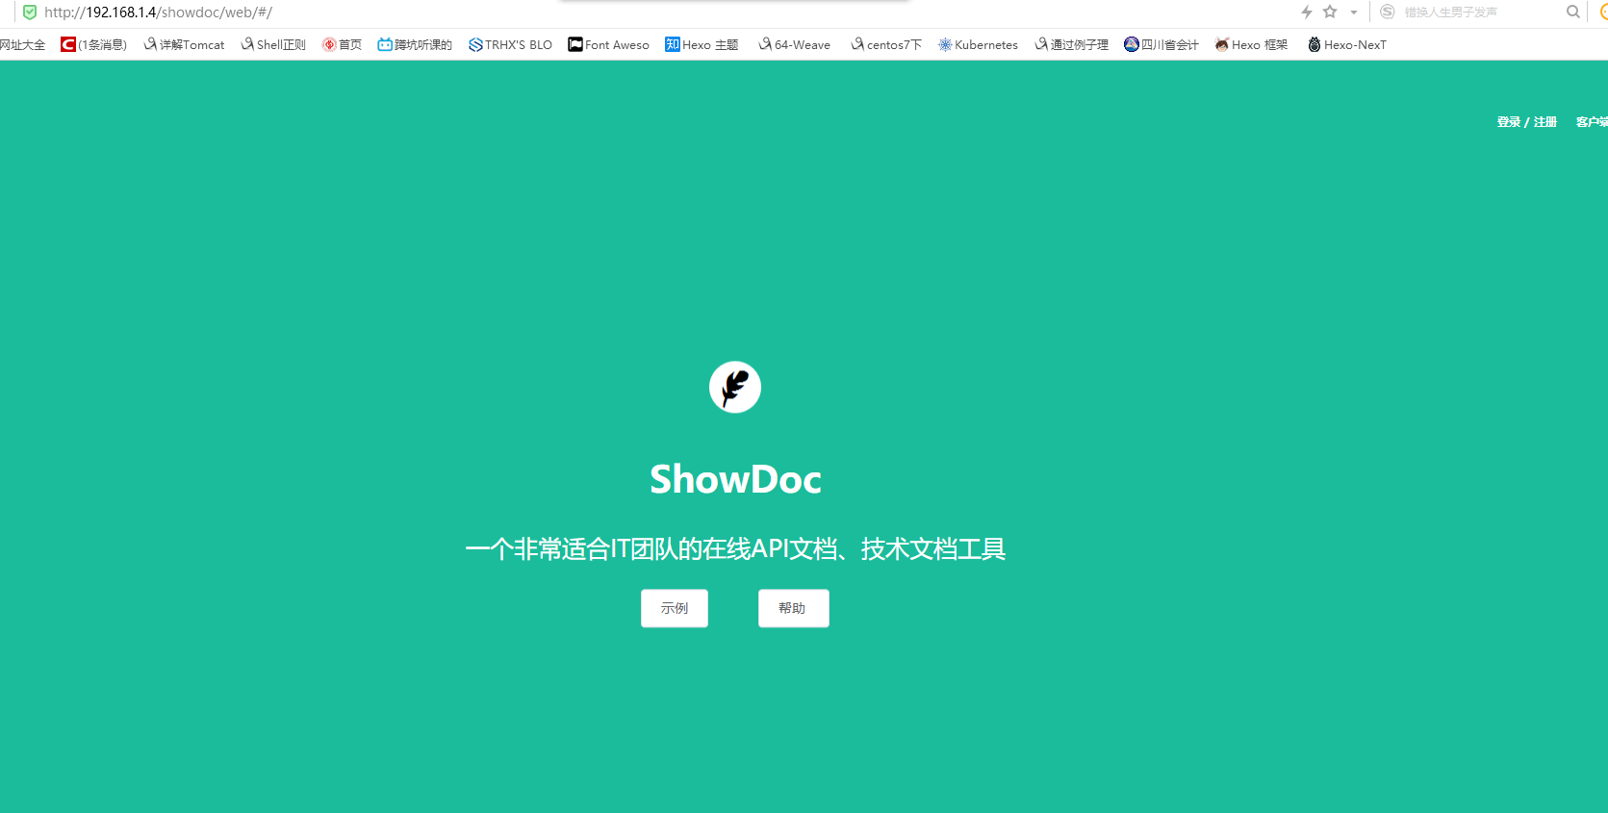Screen dimensions: 1608x813
Task: Bookmark this page with the star icon
Action: point(1330,12)
